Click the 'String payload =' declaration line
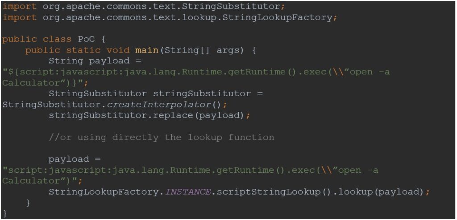457x220 pixels. coord(95,61)
